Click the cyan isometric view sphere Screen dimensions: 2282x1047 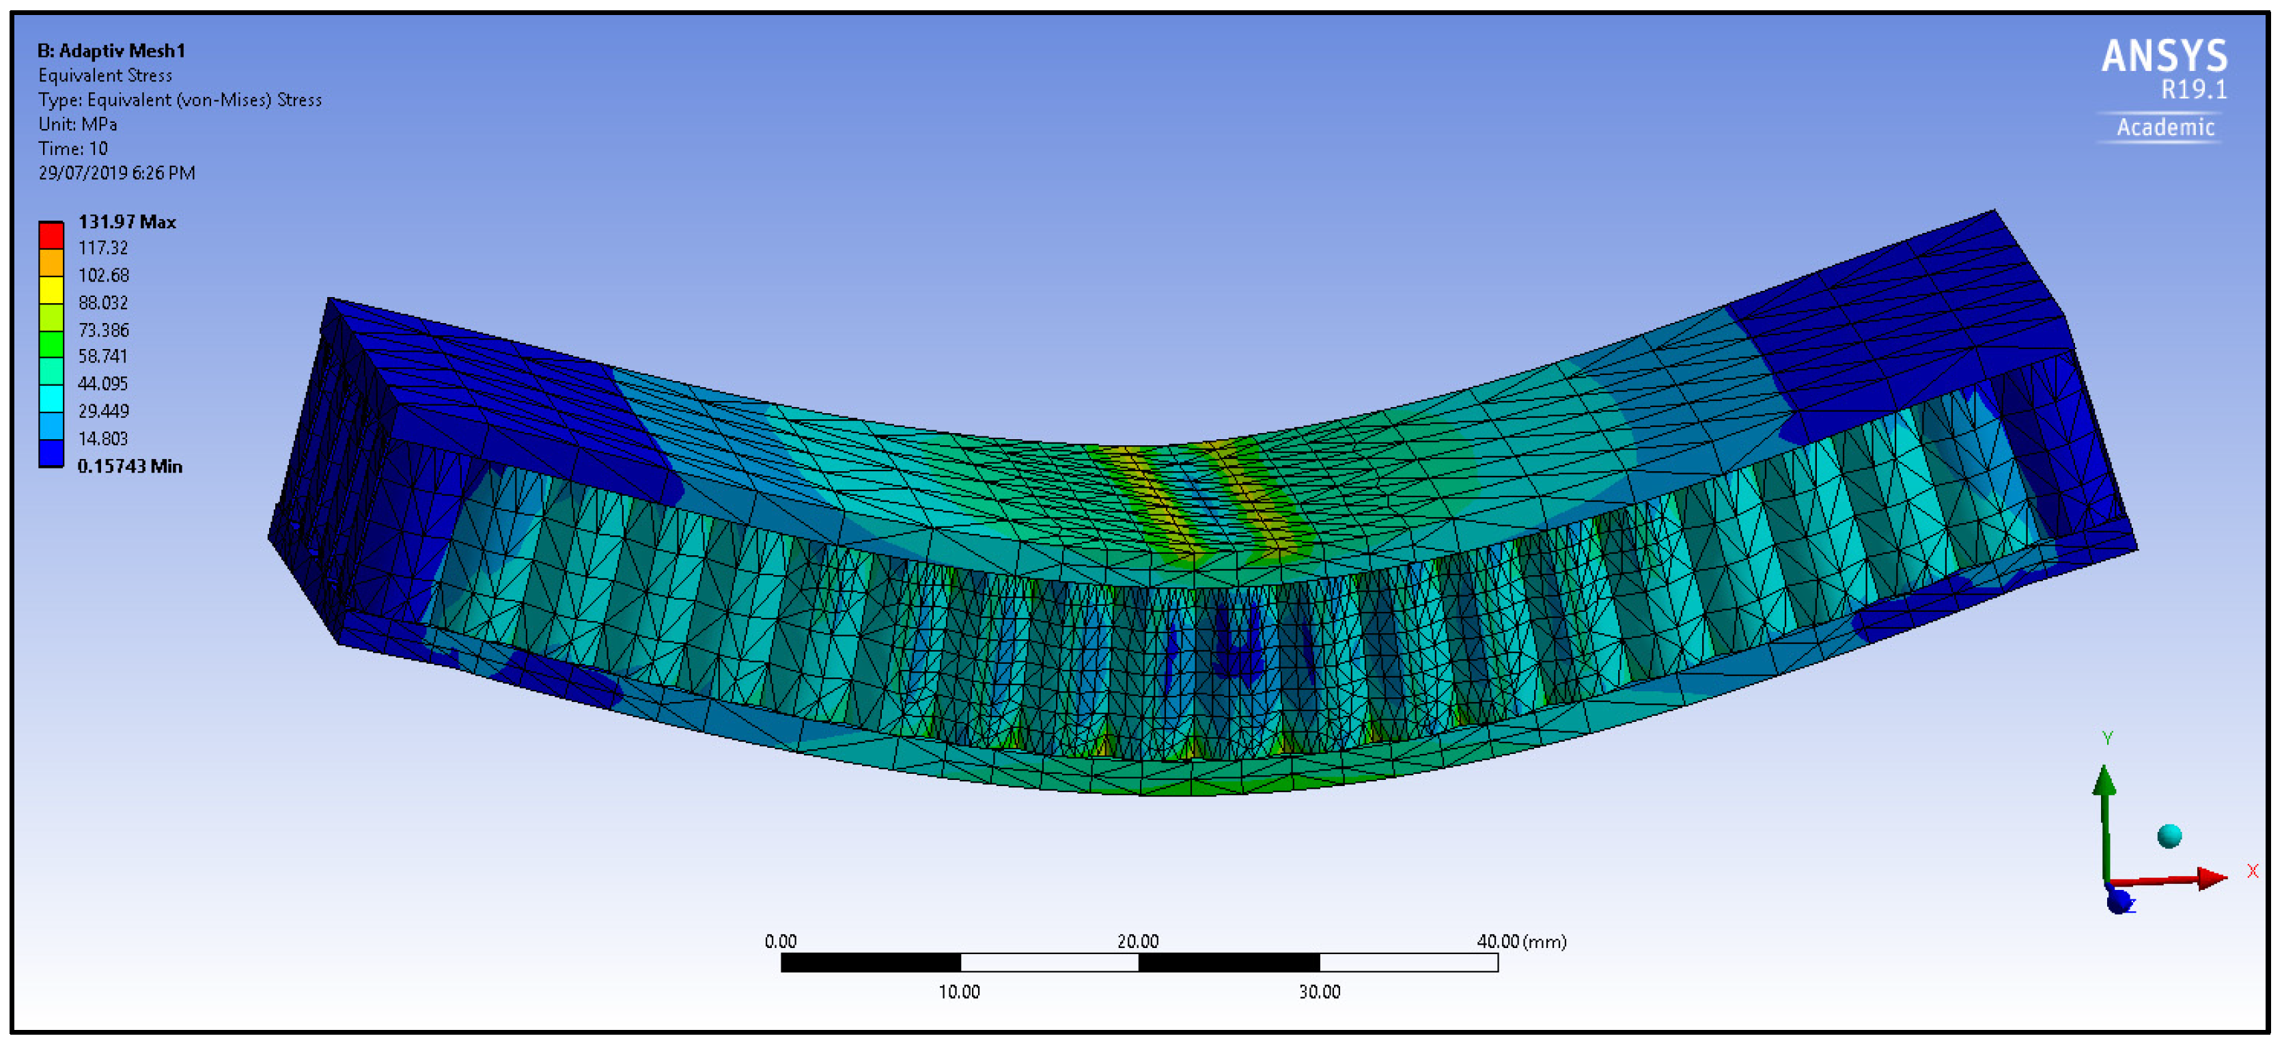(2169, 835)
